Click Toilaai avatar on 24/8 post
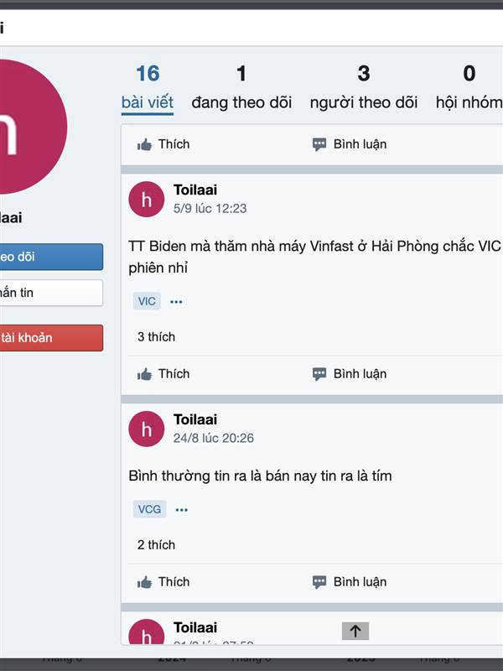Screen dimensions: 503x671 coord(147,429)
